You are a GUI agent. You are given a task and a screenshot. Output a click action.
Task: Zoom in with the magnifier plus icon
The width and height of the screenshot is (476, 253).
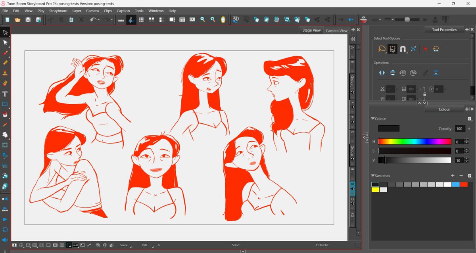(213, 19)
